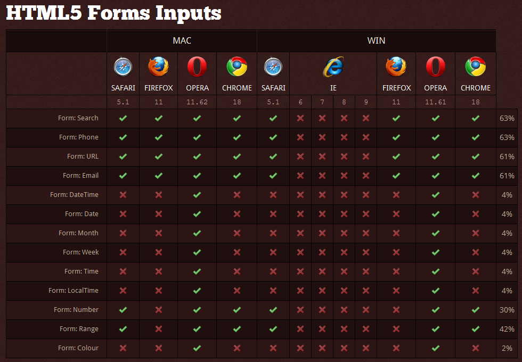522x362 pixels.
Task: Click the Internet Explorer logo icon
Action: [333, 67]
